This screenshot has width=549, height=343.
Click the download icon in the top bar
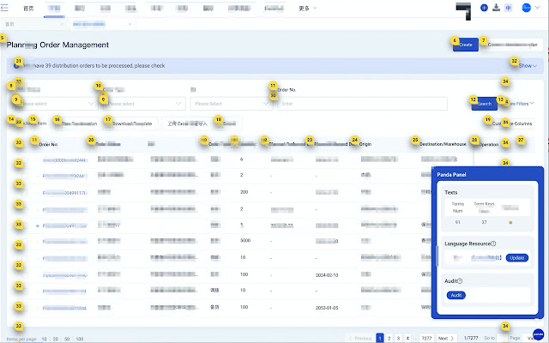tap(496, 8)
